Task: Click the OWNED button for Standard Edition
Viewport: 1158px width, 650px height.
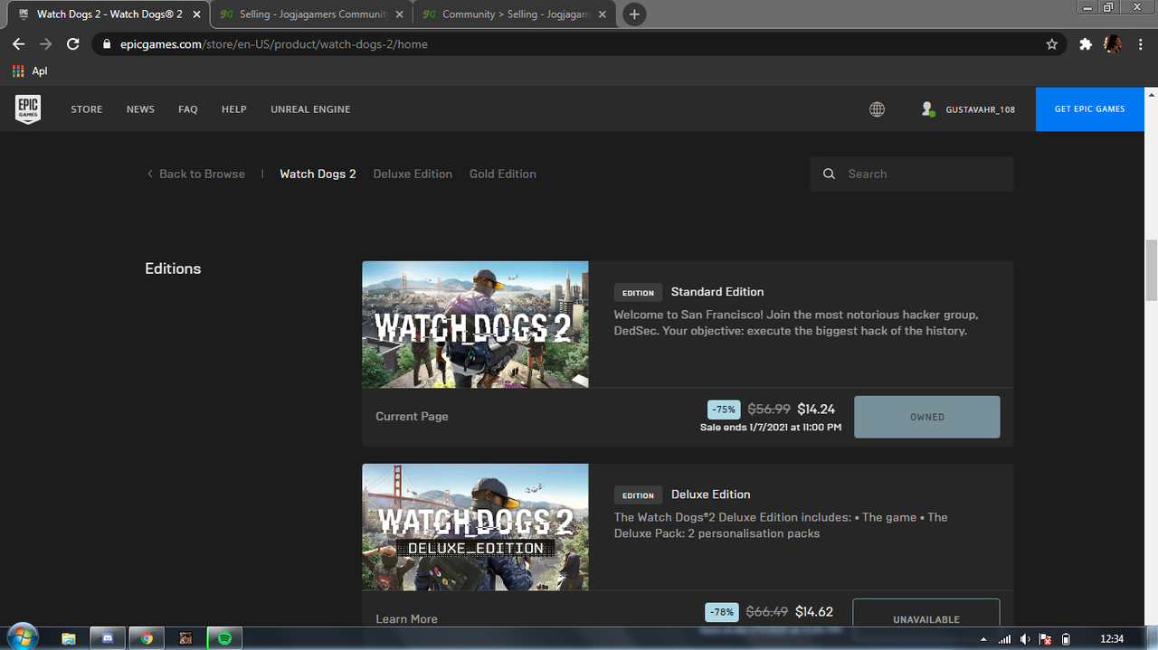Action: [x=927, y=417]
